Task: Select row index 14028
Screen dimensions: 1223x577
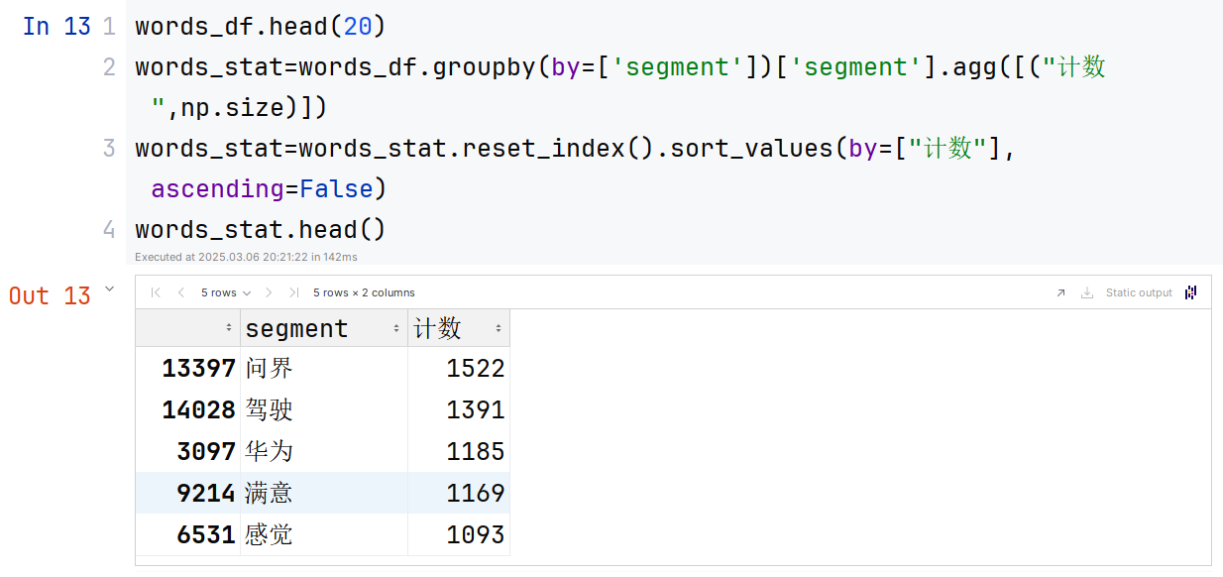Action: click(187, 409)
